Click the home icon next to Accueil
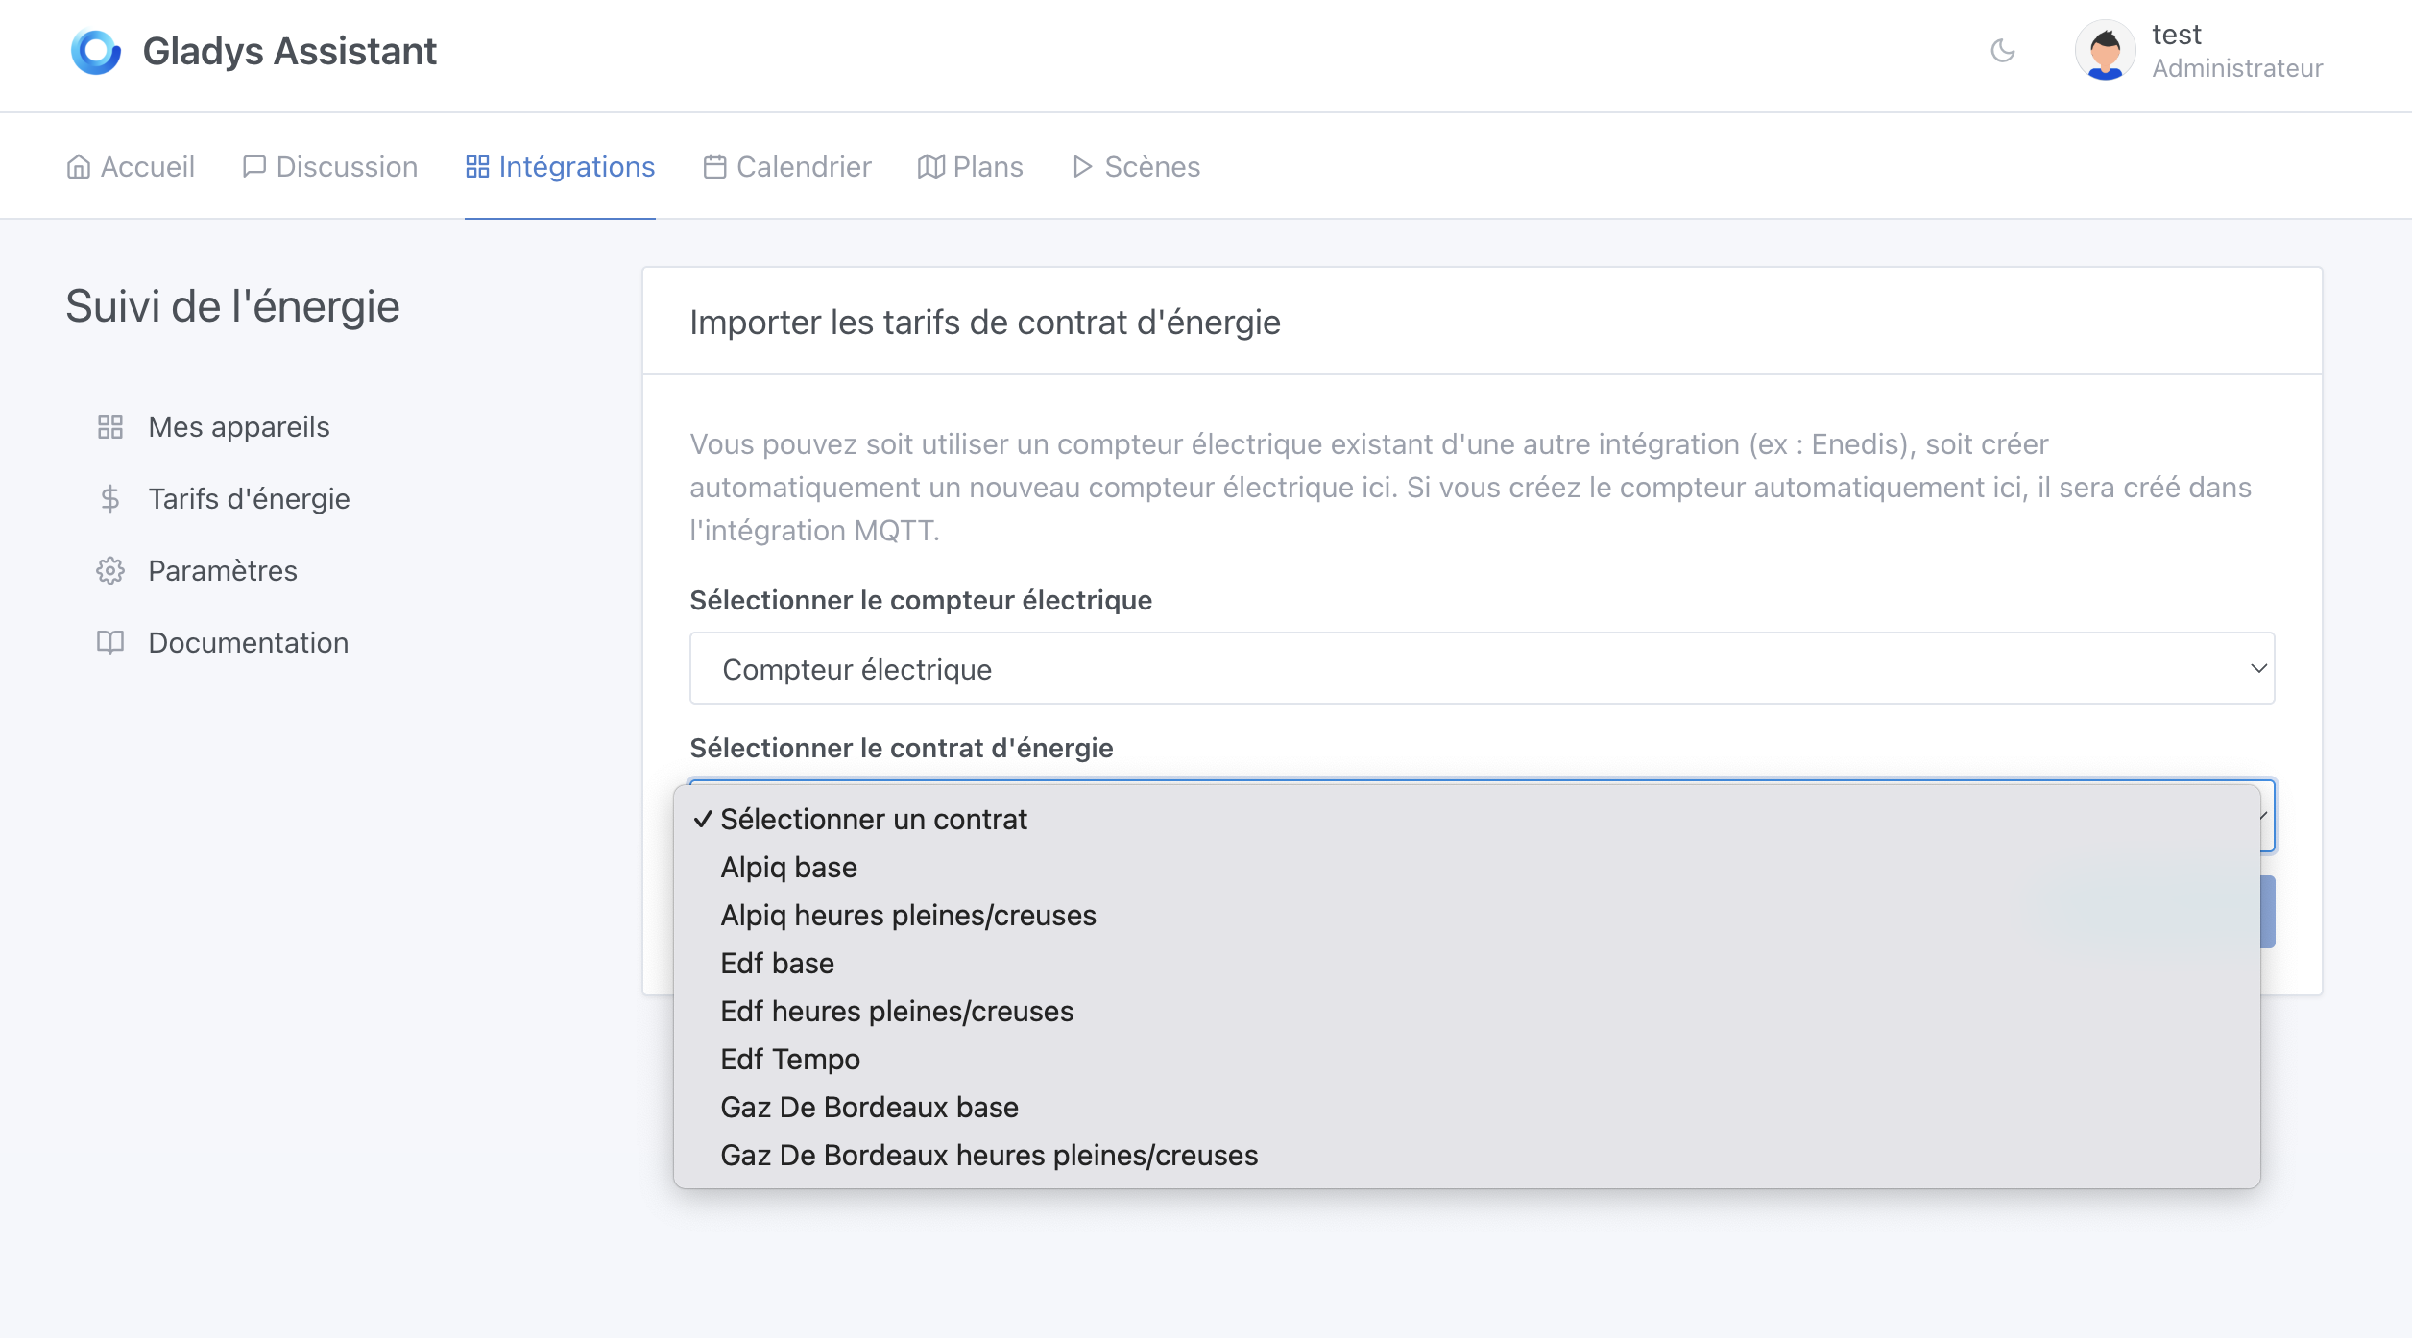The height and width of the screenshot is (1338, 2412). pos(79,167)
